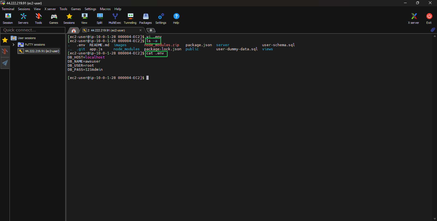The width and height of the screenshot is (437, 221).
Task: Click the Split terminal icon
Action: tap(100, 19)
